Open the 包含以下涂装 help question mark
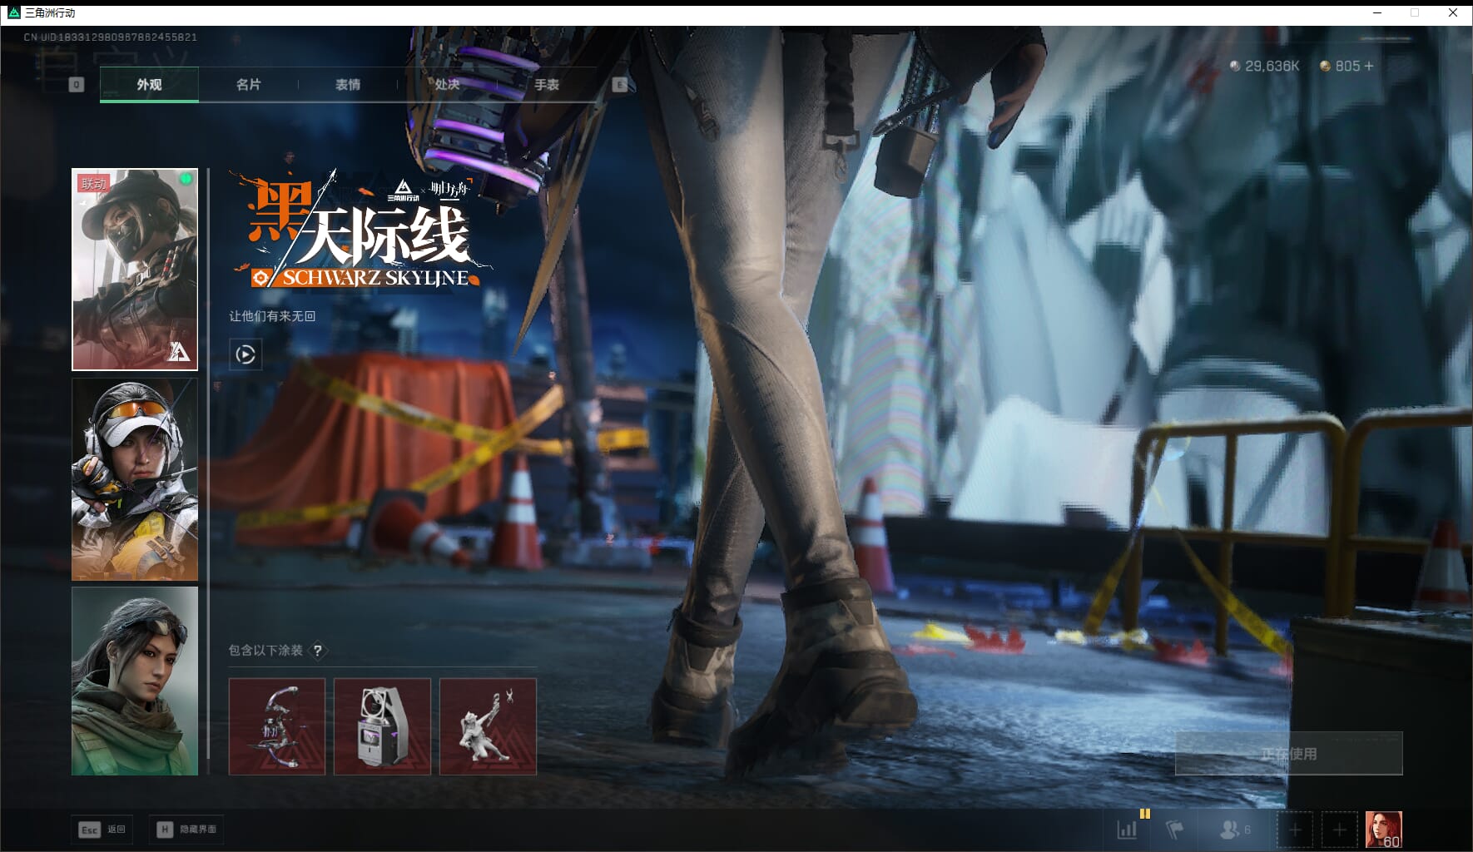Image resolution: width=1473 pixels, height=852 pixels. pyautogui.click(x=318, y=651)
